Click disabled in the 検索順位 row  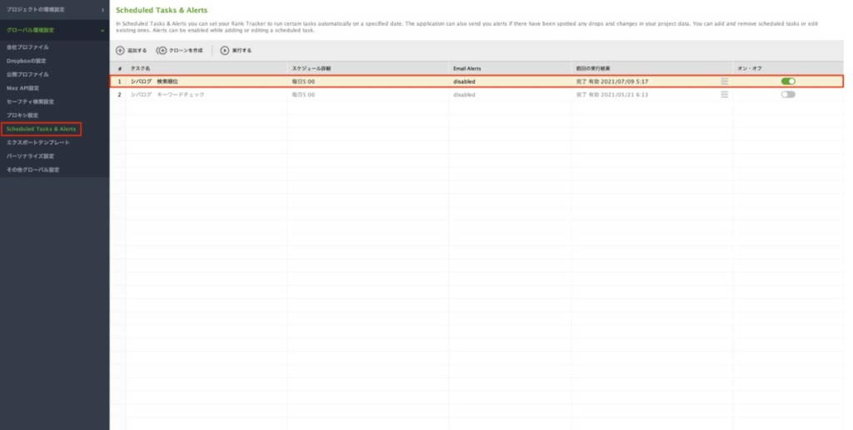pos(464,82)
